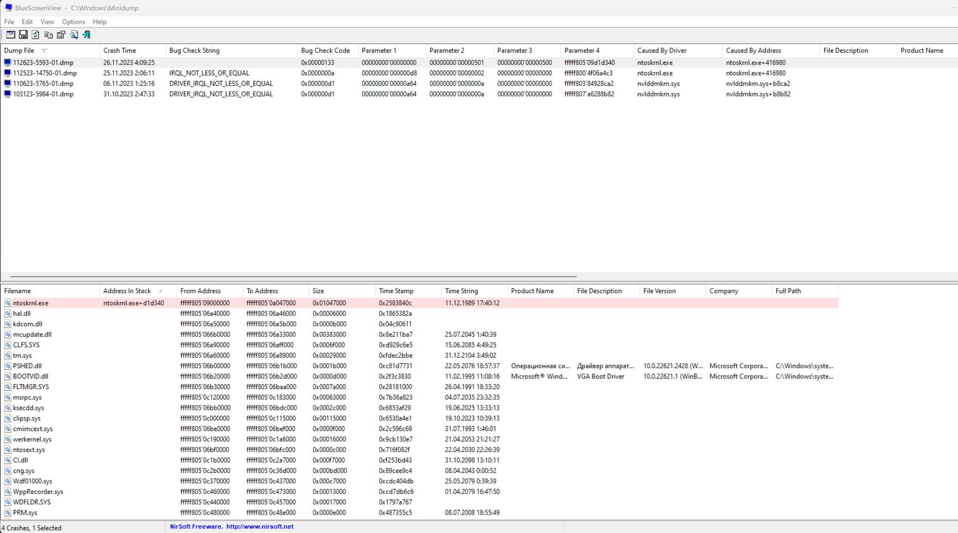Viewport: 958px width, 533px height.
Task: Click the BlueScreenView title bar app icon
Action: click(x=8, y=7)
